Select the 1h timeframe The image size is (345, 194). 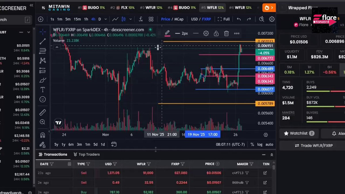(x=86, y=19)
